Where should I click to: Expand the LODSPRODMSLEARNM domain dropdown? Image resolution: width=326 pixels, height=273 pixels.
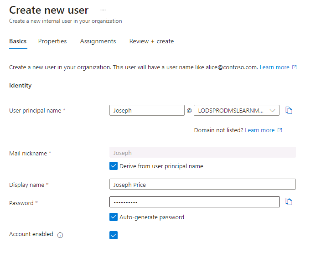(236, 110)
